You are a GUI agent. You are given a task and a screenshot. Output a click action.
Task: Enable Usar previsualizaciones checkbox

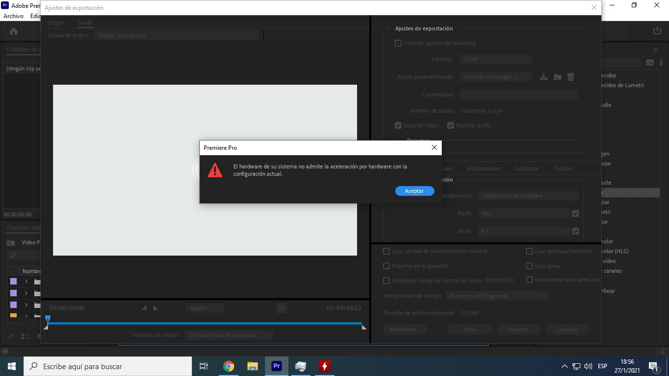(529, 251)
